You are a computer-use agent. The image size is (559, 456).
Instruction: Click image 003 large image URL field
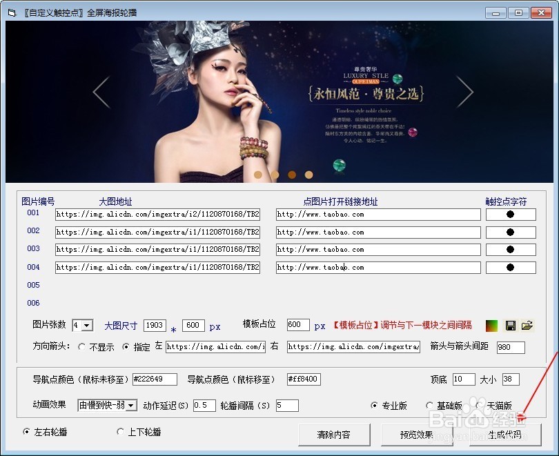[x=157, y=250]
